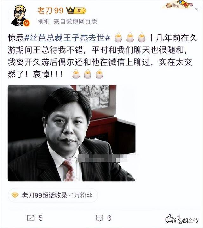Click the repost icon
The image size is (203, 228).
pyautogui.click(x=31, y=218)
